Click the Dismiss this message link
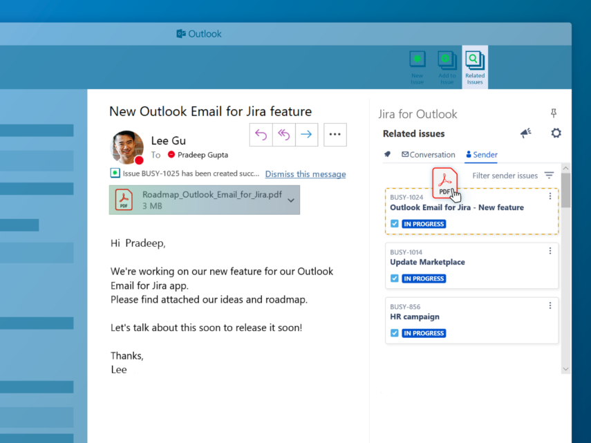 pos(306,174)
